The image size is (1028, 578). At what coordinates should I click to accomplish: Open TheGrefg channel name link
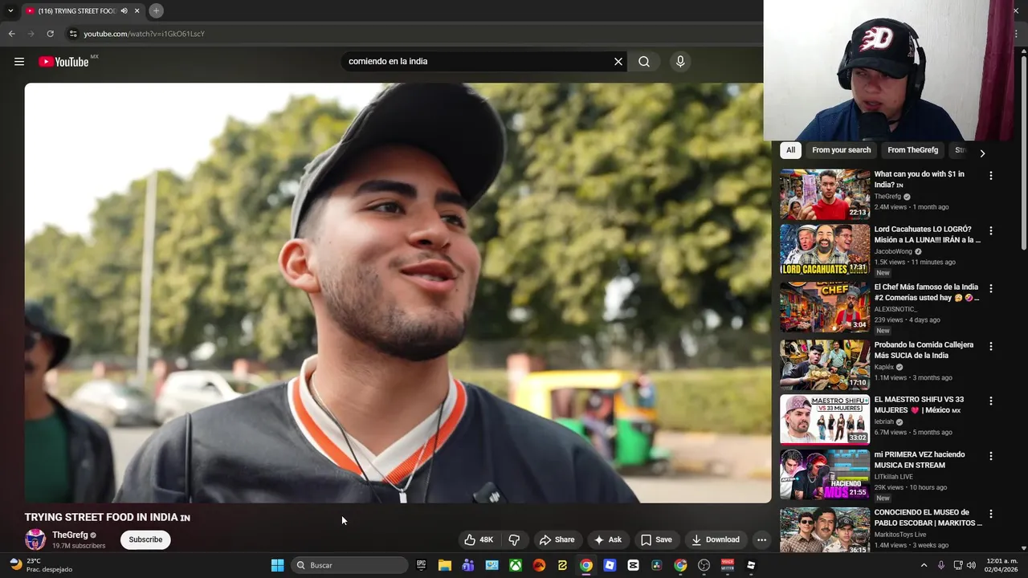(70, 535)
